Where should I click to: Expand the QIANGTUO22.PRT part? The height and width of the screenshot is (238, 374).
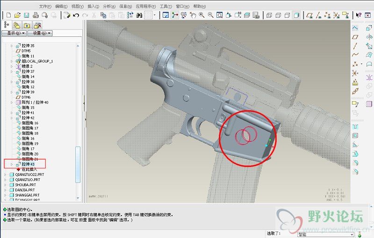5,175
